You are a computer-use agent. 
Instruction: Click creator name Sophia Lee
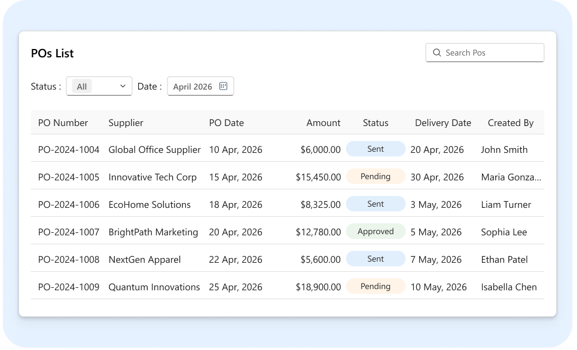[x=504, y=232]
